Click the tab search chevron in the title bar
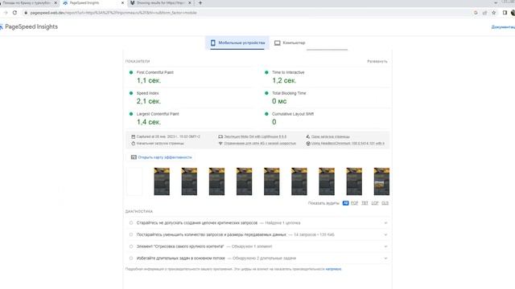Screen dimensions: 515x289 click(496, 3)
